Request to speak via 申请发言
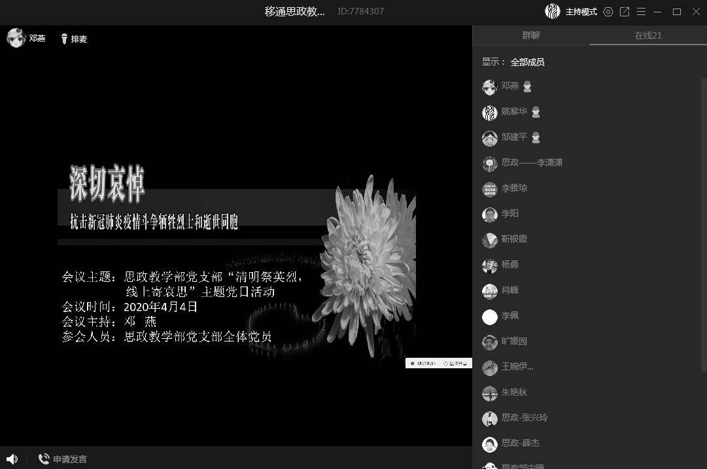This screenshot has width=707, height=469. (x=63, y=459)
